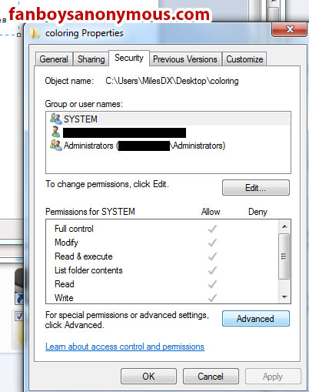The image size is (309, 392).
Task: Select SYSTEM in group list
Action: pos(168,119)
